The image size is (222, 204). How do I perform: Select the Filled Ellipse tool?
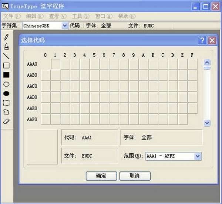tap(6, 94)
